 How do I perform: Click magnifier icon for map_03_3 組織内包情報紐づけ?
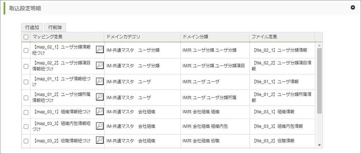click(100, 126)
